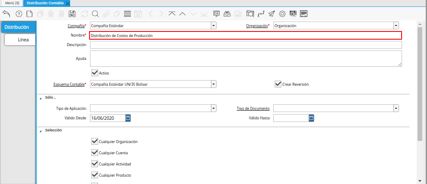Uncheck Cualquier Cuenta checkbox
The width and height of the screenshot is (427, 184).
click(x=95, y=153)
